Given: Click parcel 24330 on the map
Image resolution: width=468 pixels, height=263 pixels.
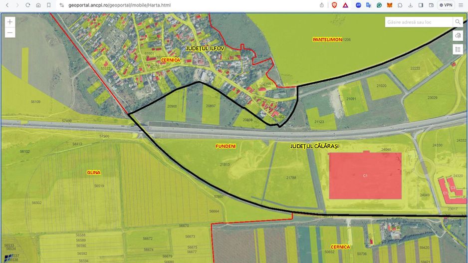Looking at the screenshot, I should tap(437, 145).
